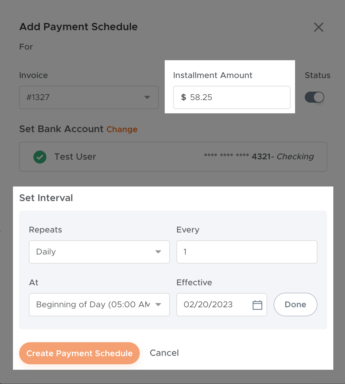Toggle the Status switch
Image resolution: width=345 pixels, height=384 pixels.
pyautogui.click(x=314, y=97)
